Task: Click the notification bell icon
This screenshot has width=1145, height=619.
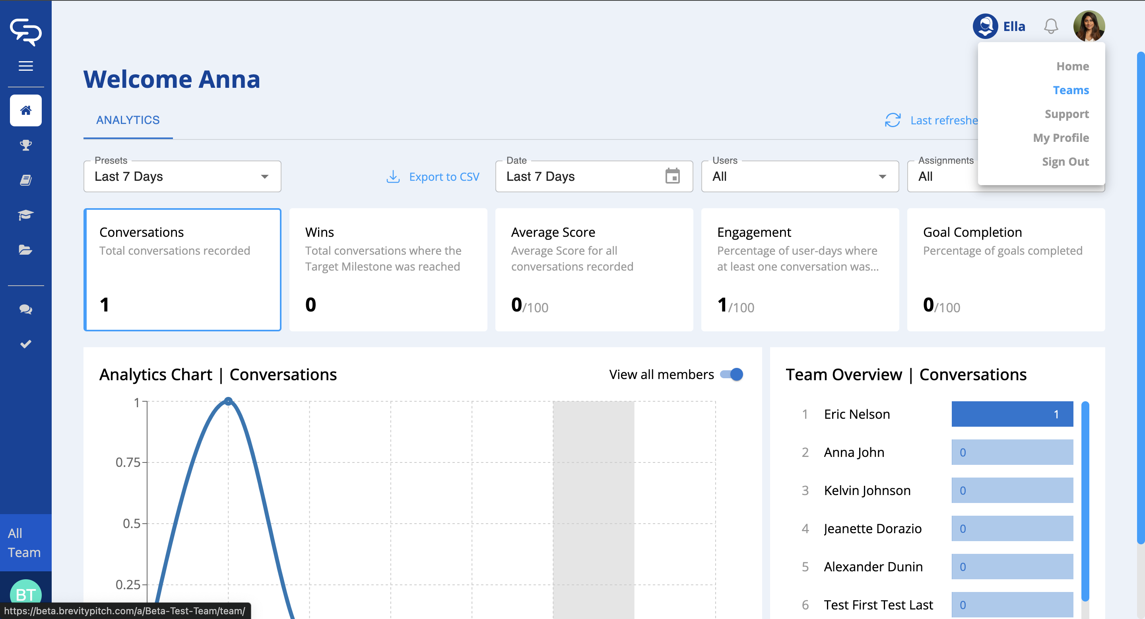Action: coord(1051,27)
